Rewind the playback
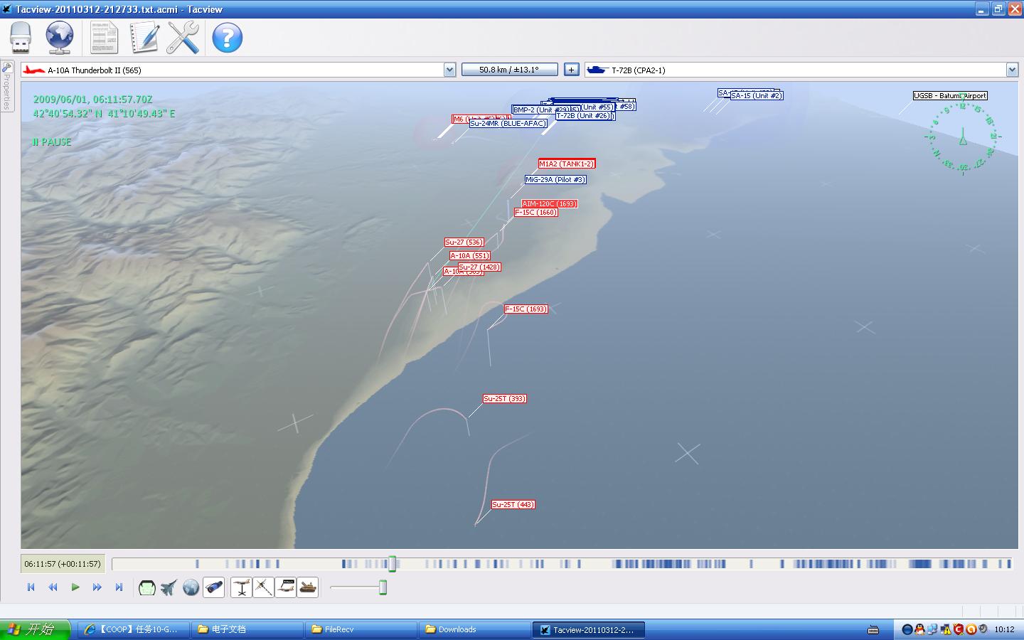This screenshot has height=640, width=1024. coord(53,587)
